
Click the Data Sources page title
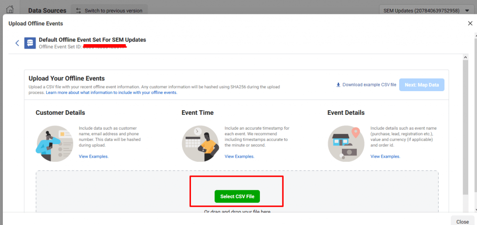tap(47, 11)
